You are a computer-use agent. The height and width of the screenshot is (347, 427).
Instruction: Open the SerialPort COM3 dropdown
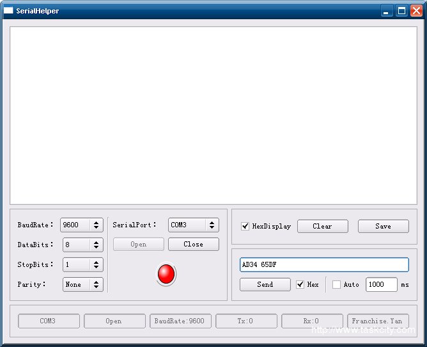click(212, 225)
